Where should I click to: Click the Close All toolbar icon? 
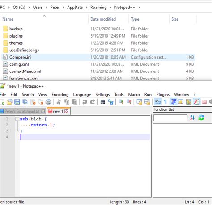[x=40, y=102]
